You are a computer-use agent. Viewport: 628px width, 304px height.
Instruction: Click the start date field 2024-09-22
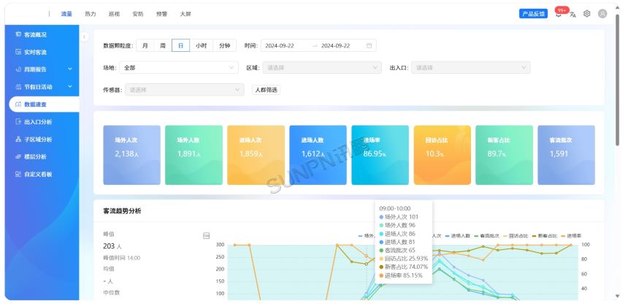click(x=280, y=46)
